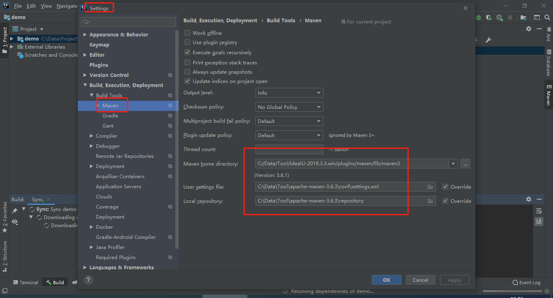
Task: Click the Build Tools breadcrumb
Action: 281,20
